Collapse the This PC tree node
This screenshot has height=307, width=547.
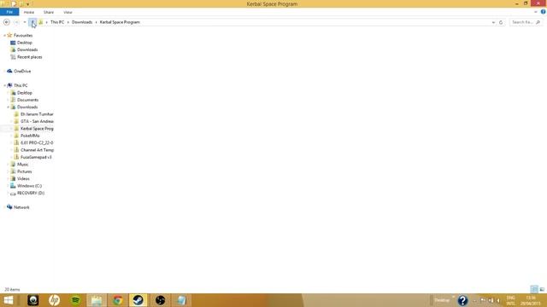coord(4,85)
